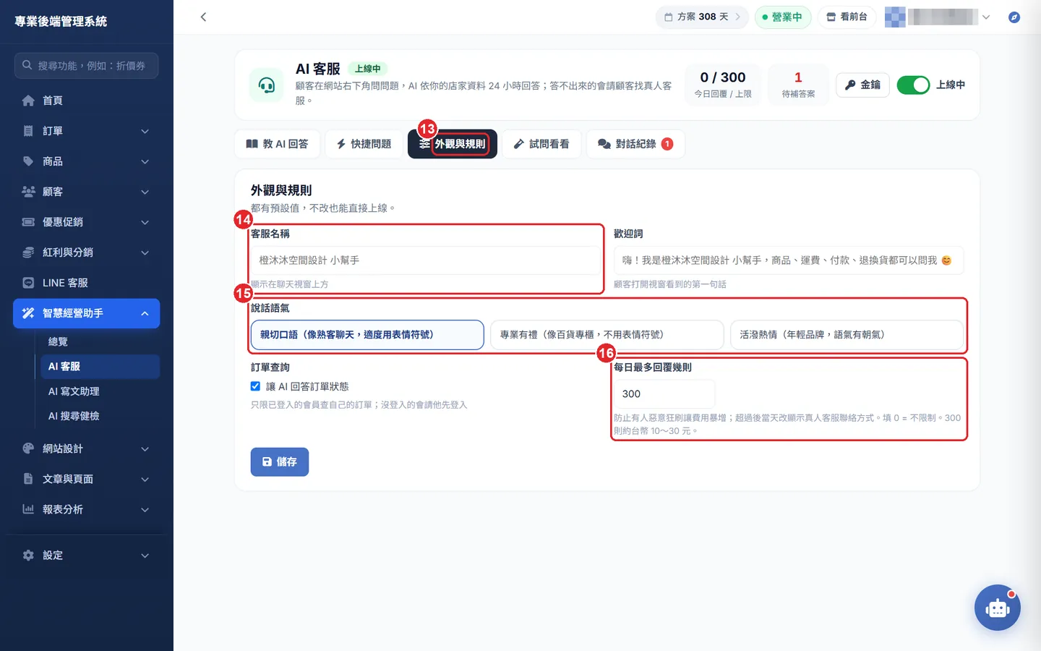The height and width of the screenshot is (651, 1041).
Task: Click the search magnifier icon in sidebar
Action: coord(27,65)
